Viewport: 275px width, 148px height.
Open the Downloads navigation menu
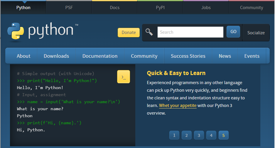coord(56,56)
